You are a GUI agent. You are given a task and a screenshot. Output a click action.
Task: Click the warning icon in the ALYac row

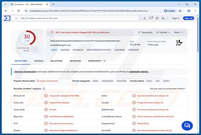tap(134, 96)
